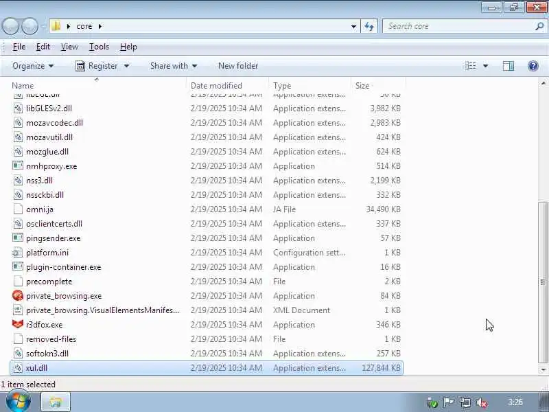Click the Action Center flag tray icon
The image size is (549, 412).
pyautogui.click(x=449, y=402)
